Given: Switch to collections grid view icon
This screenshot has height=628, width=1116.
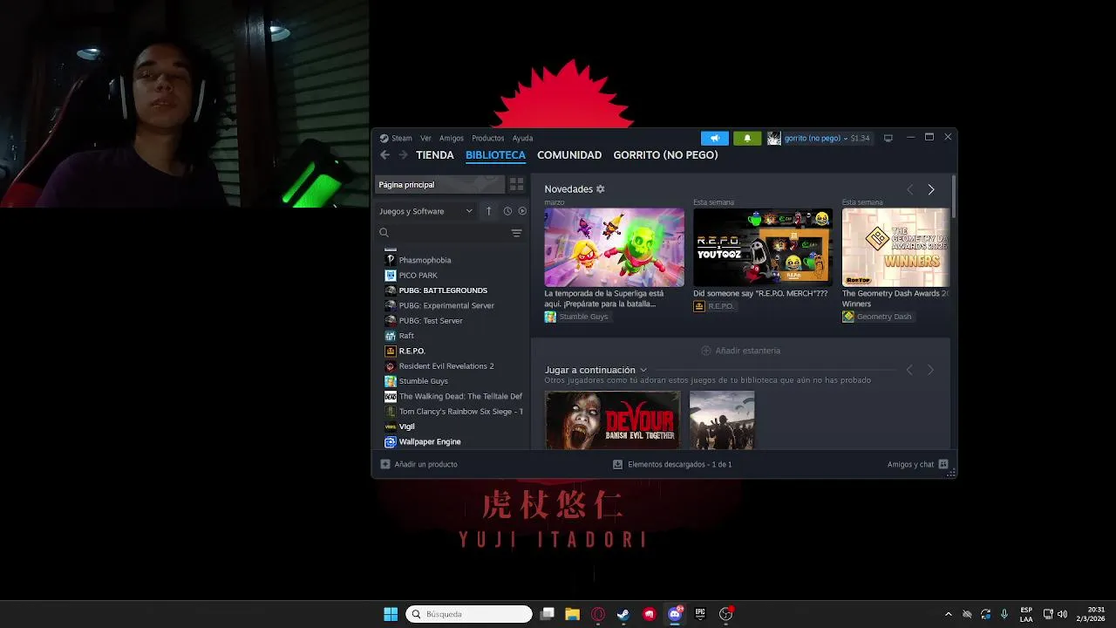Looking at the screenshot, I should (516, 185).
